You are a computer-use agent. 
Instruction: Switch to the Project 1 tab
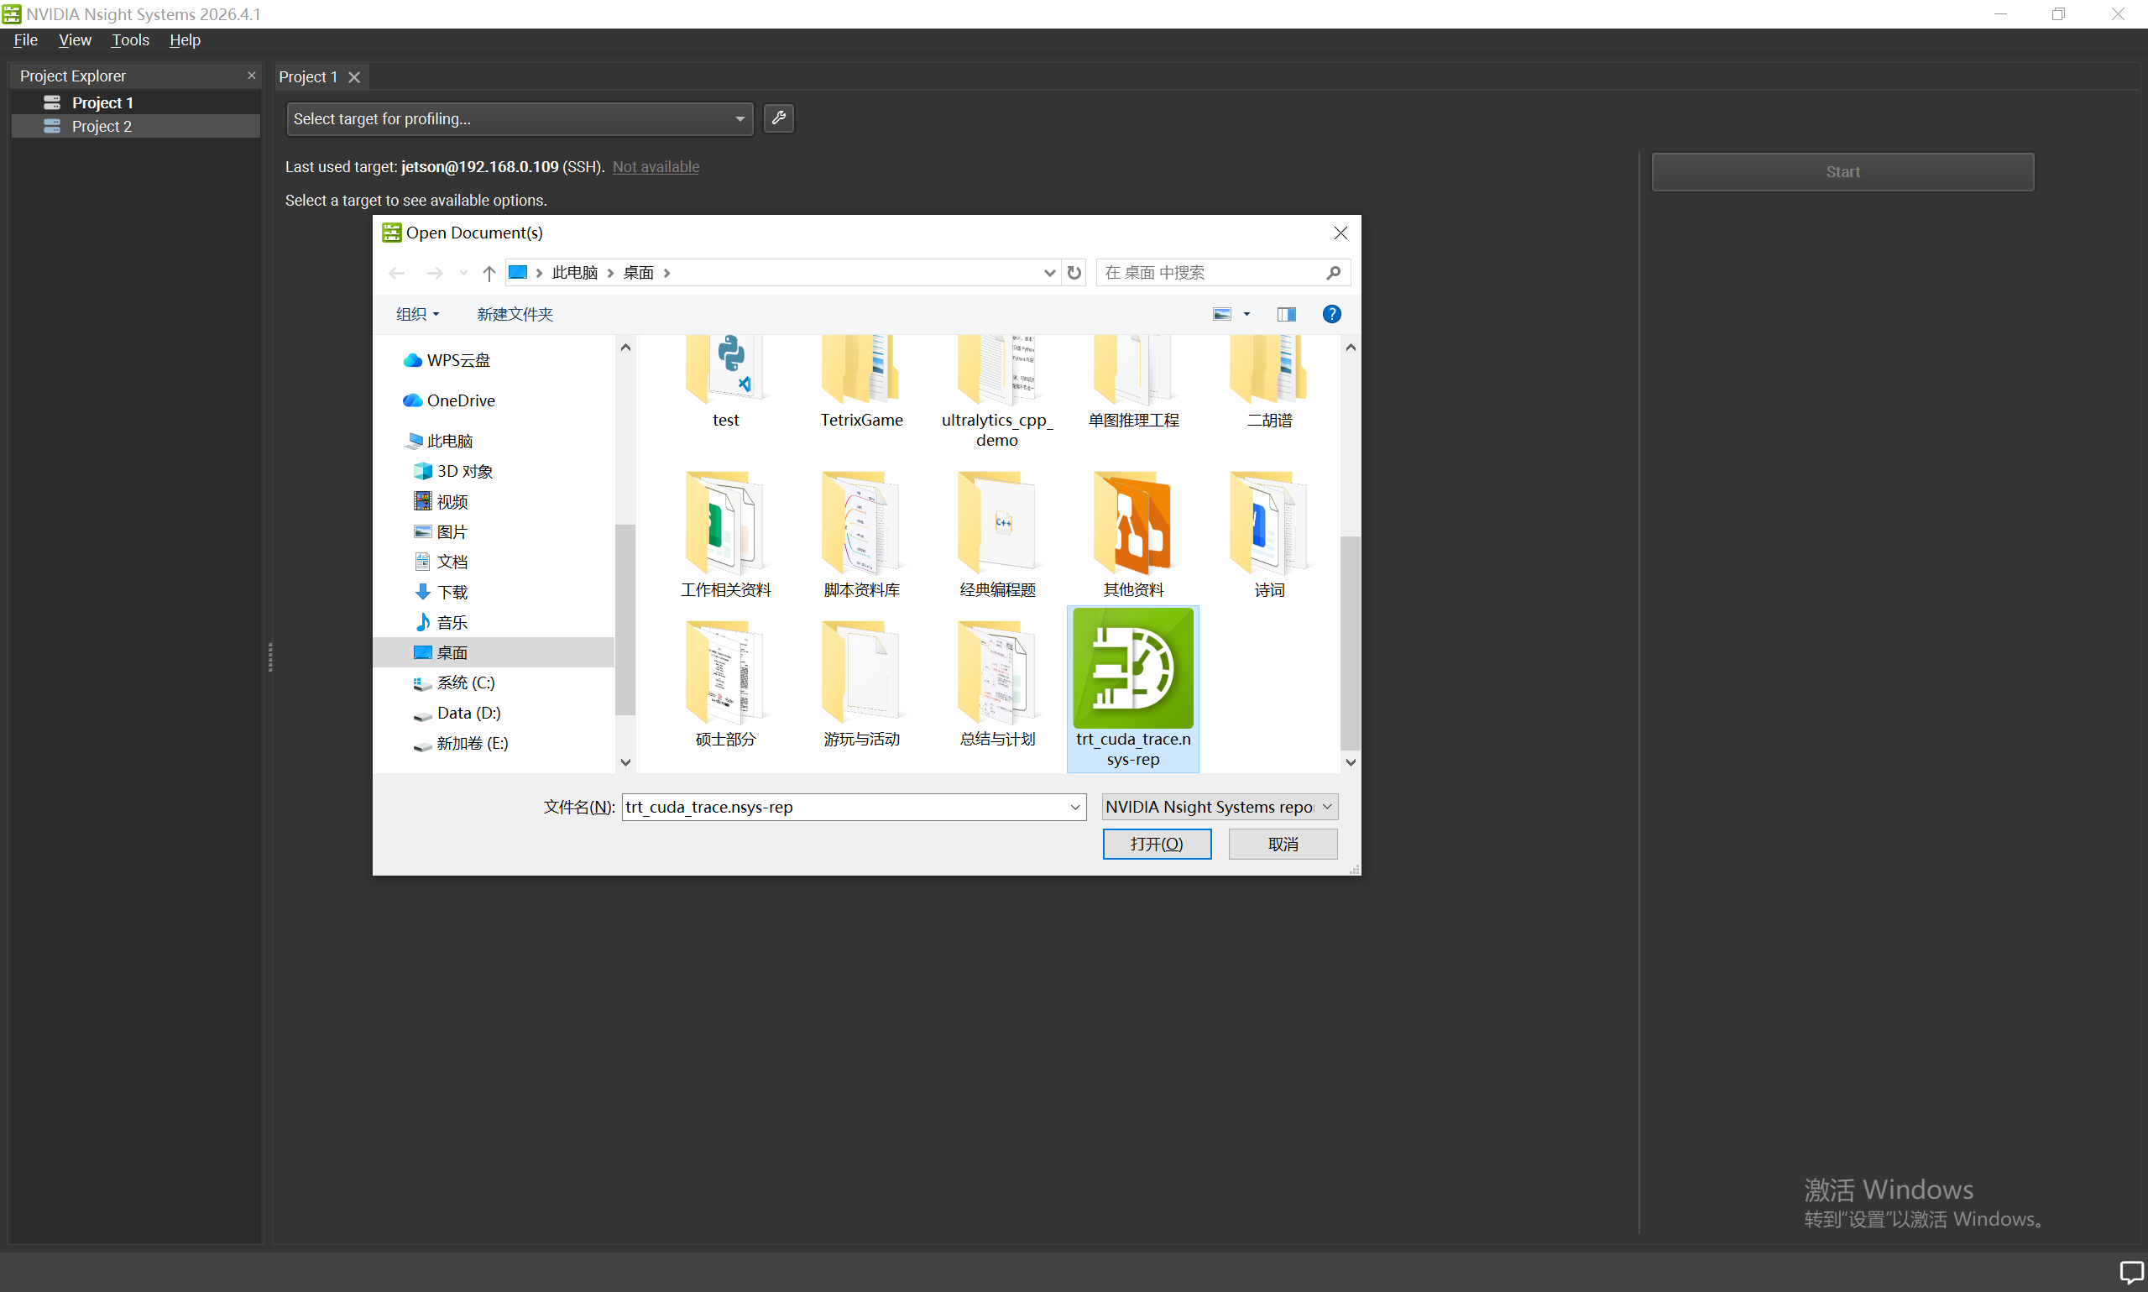(308, 77)
